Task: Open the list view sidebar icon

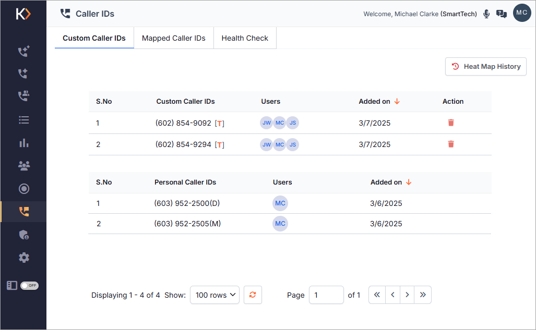Action: coord(23,120)
